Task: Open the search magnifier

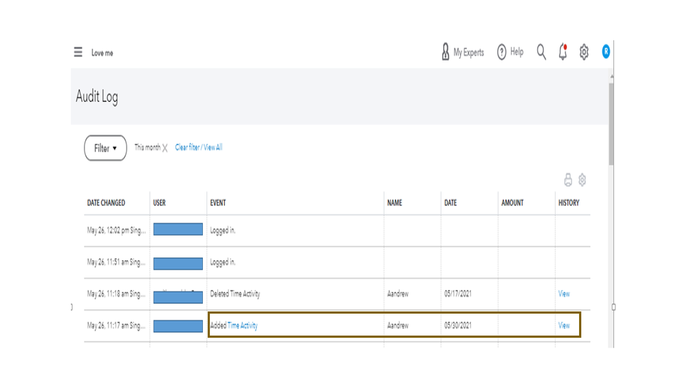Action: 541,52
